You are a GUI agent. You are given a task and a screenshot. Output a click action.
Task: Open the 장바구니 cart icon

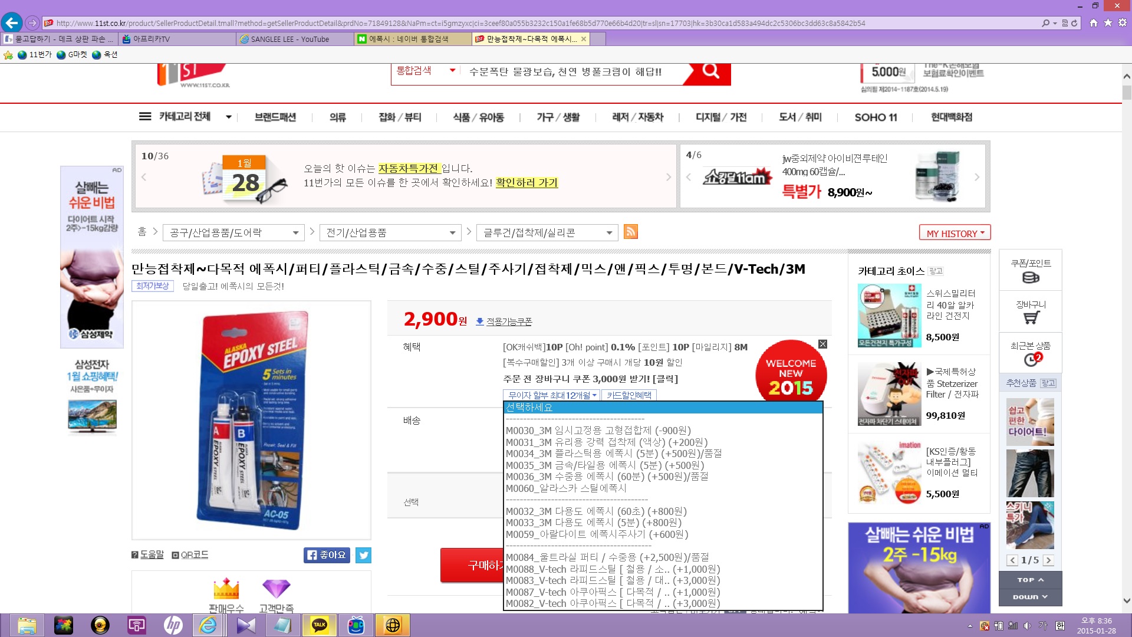(x=1031, y=311)
